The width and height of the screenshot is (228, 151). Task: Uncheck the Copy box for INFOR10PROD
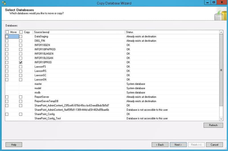pyautogui.click(x=21, y=63)
